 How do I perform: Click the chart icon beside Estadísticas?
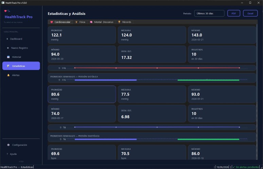pyautogui.click(x=8, y=66)
